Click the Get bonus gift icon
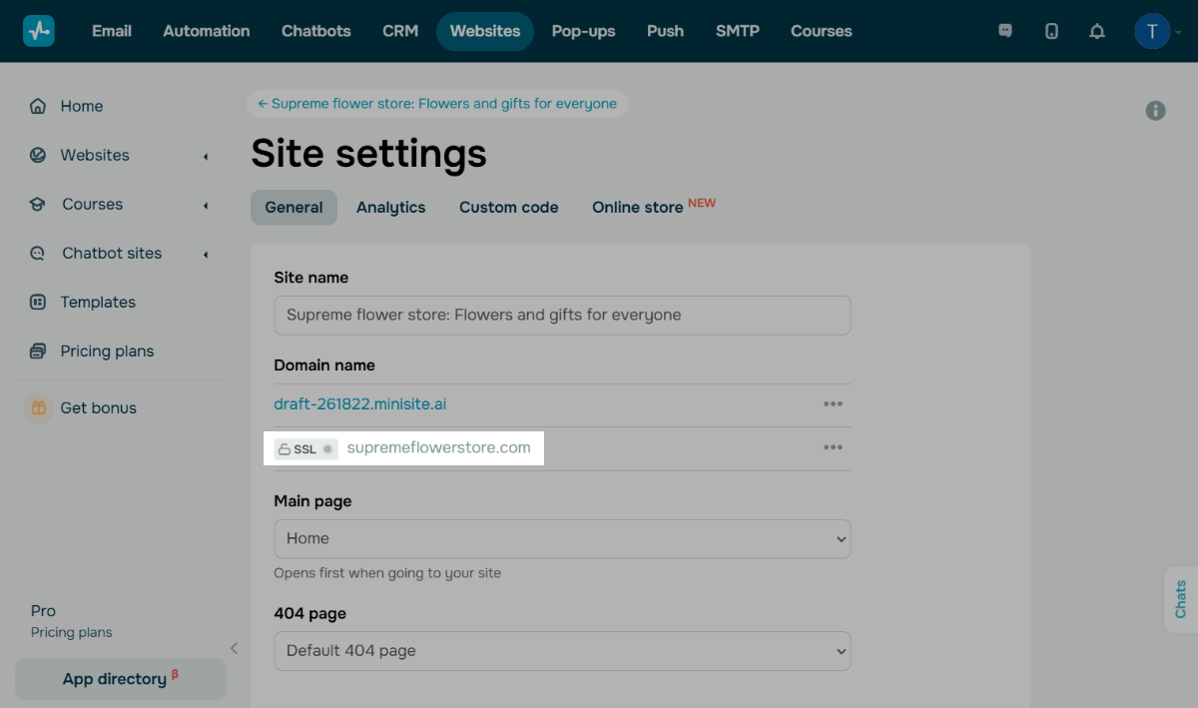The height and width of the screenshot is (708, 1198). (x=38, y=407)
